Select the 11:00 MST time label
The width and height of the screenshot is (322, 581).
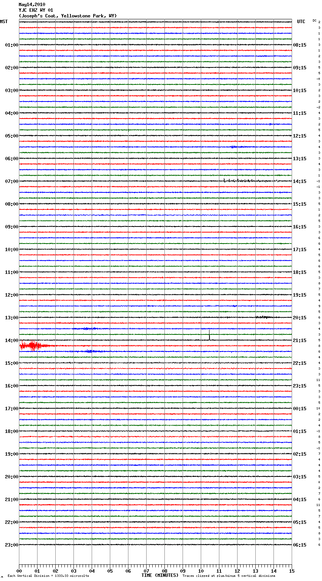click(x=12, y=272)
